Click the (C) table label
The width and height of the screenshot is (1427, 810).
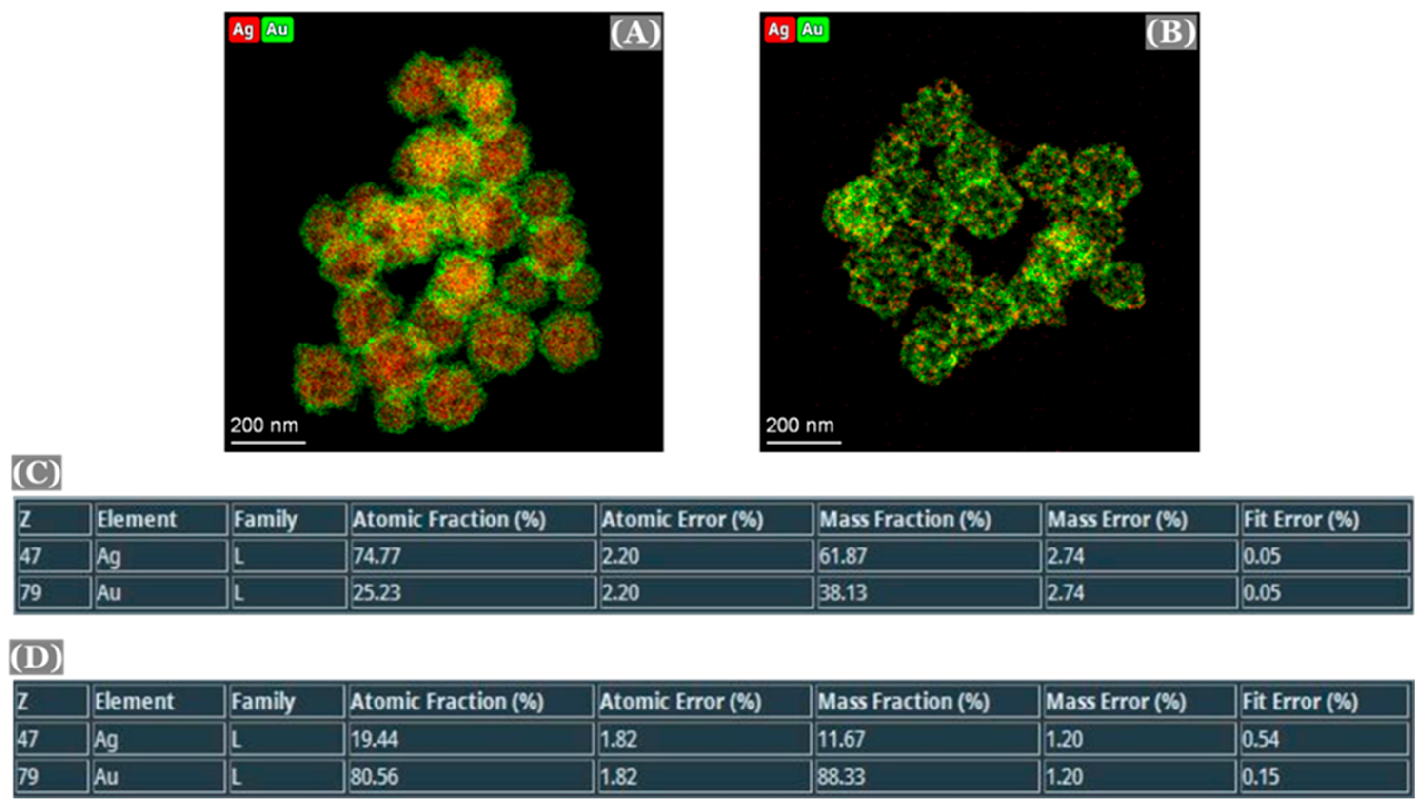point(37,472)
